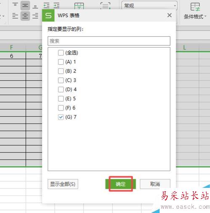Image resolution: width=210 pixels, height=213 pixels.
Task: Click the increase indent icon
Action: tap(57, 5)
